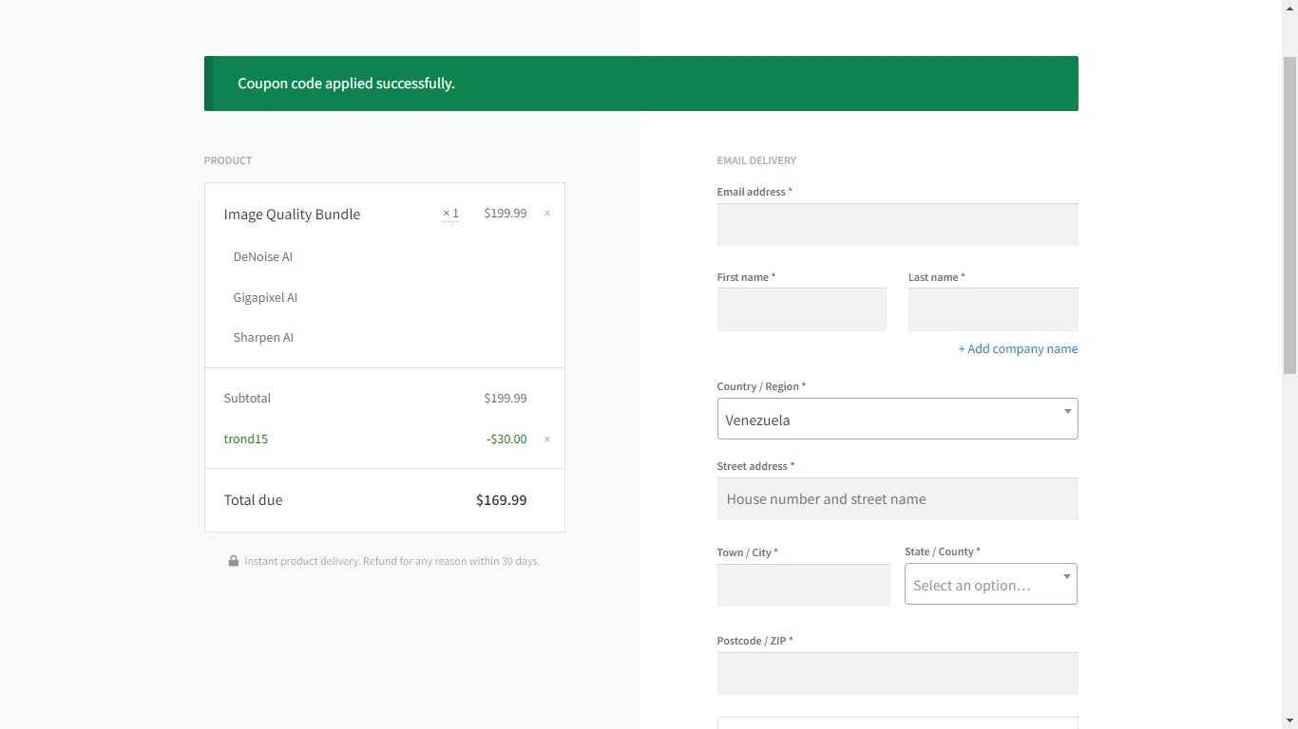Click the Town / City field

803,586
